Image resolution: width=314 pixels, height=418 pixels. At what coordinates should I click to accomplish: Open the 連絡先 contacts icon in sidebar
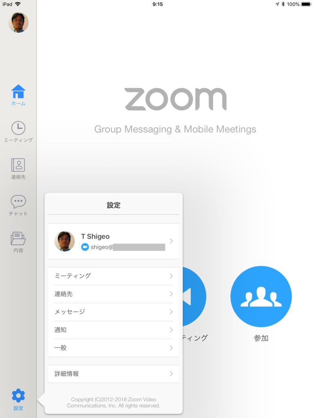tap(18, 165)
